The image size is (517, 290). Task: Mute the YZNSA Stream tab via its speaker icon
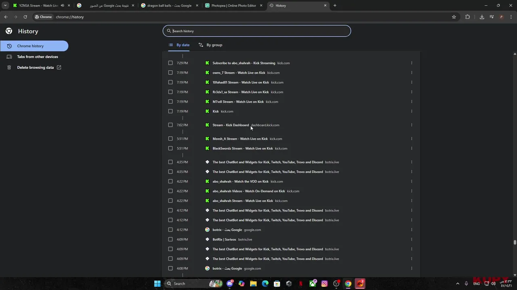click(62, 6)
